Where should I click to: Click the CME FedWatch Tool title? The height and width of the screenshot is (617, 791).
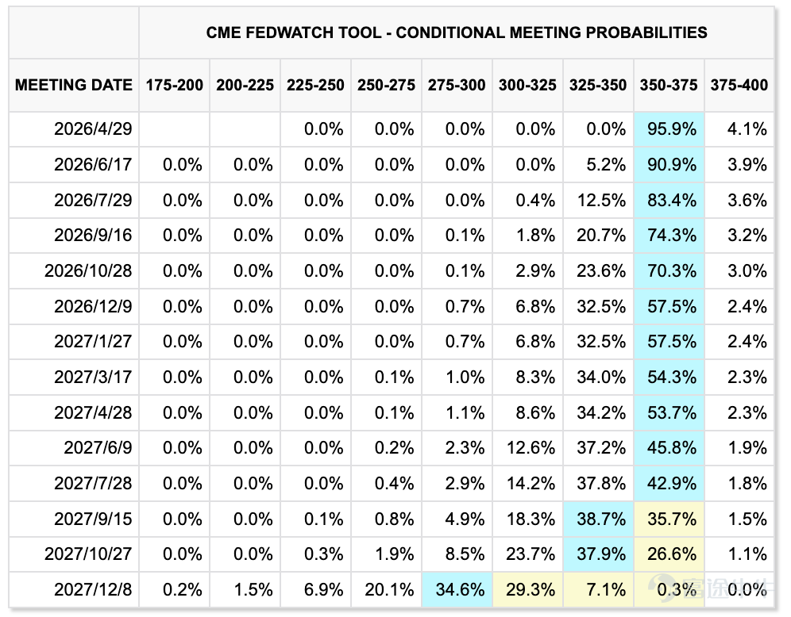coord(457,33)
